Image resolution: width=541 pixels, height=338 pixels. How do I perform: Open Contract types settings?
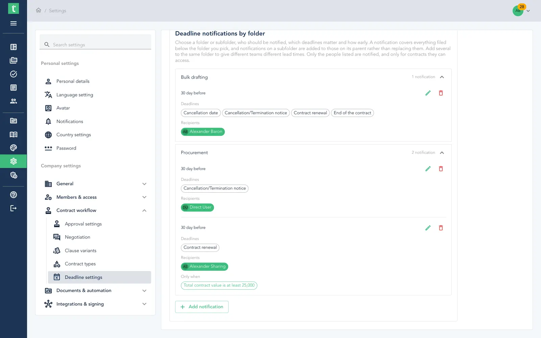(99, 264)
